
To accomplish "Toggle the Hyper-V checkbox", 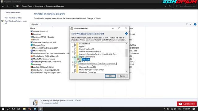I will tap(75, 46).
